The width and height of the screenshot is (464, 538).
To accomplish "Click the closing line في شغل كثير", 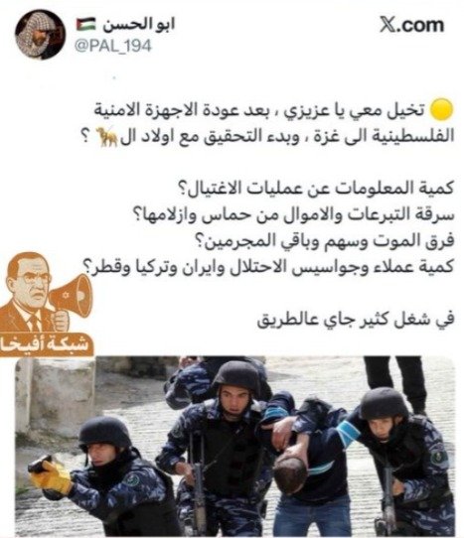I will 356,319.
